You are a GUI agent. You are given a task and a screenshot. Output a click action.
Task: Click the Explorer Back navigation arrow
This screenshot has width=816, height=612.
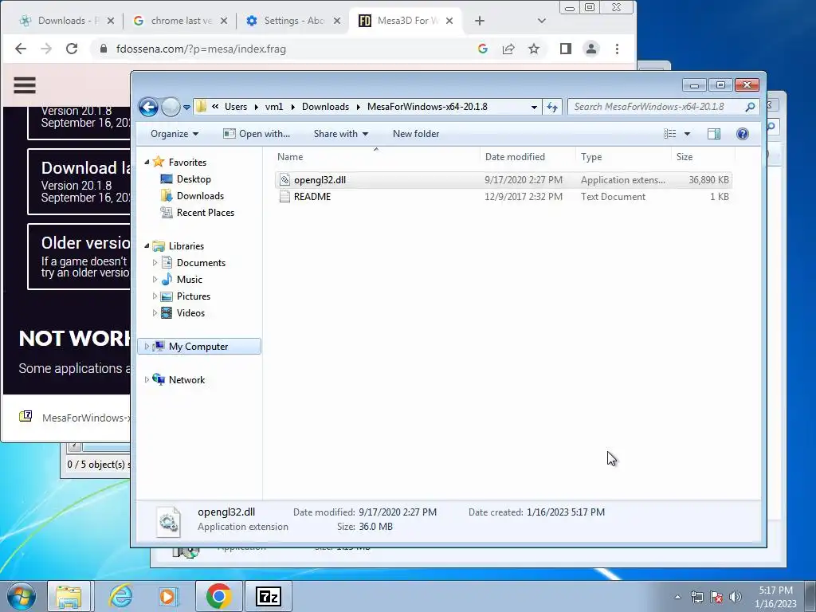point(148,108)
